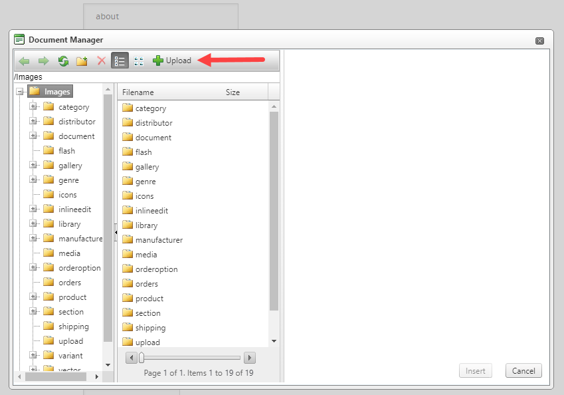Open the gallery folder in the file list

click(147, 166)
